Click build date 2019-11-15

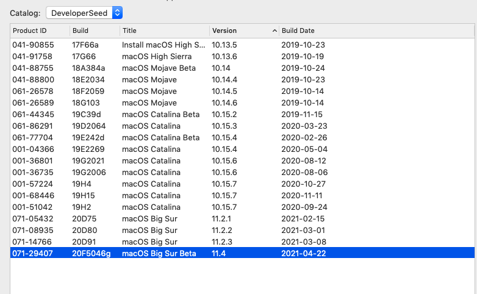[x=302, y=115]
